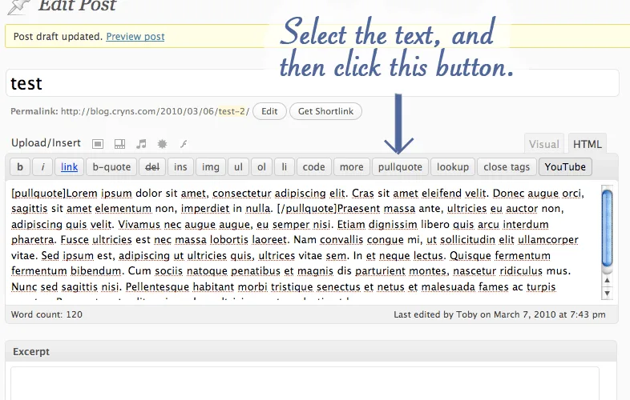
Task: Click inside the Excerpt text box
Action: click(x=305, y=383)
